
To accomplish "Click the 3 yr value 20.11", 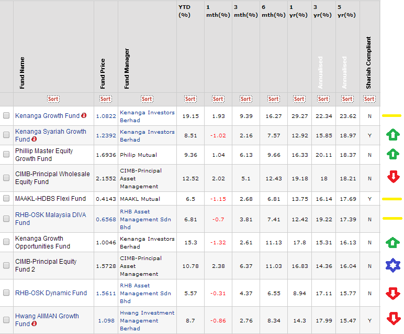I will pos(323,155).
